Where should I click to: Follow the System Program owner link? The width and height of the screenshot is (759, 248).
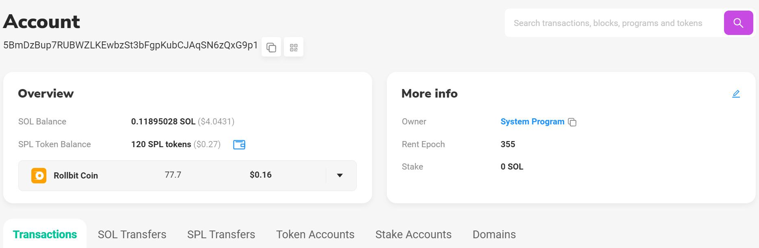532,122
